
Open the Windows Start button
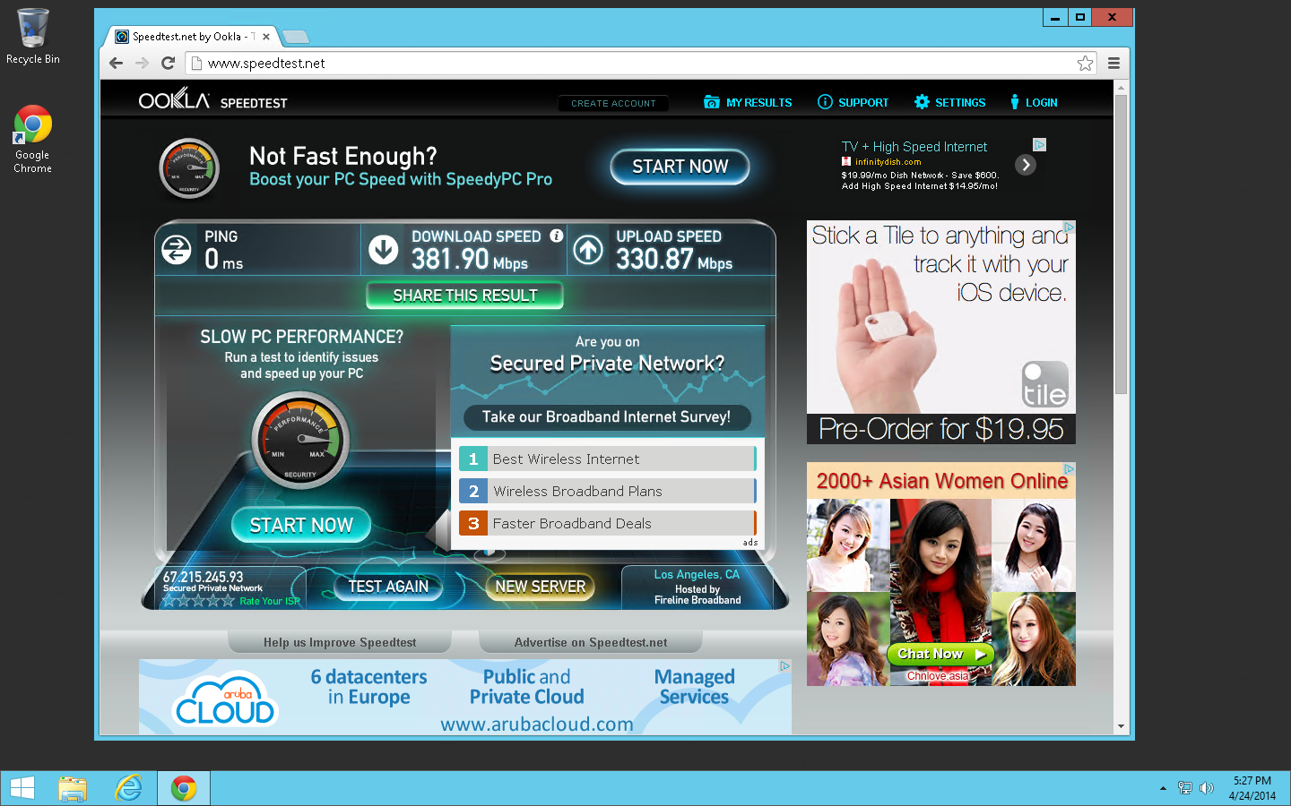22,788
